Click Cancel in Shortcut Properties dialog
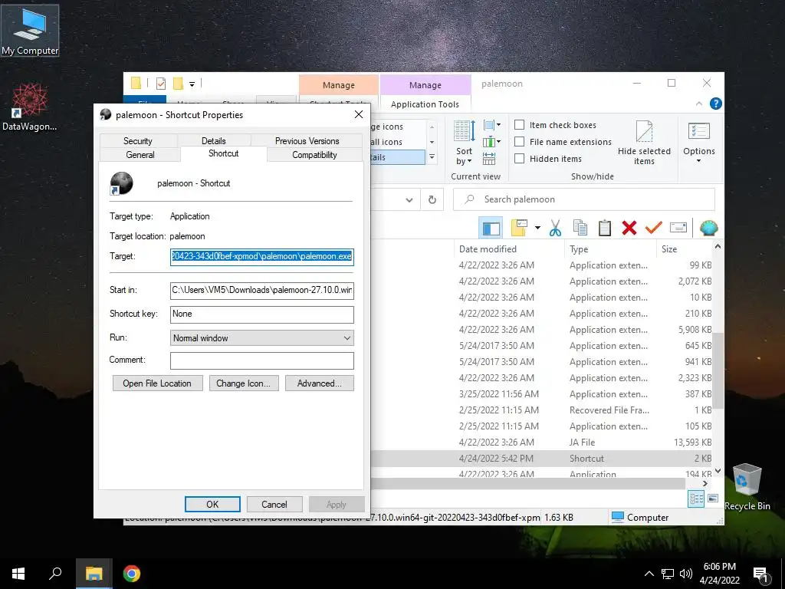The image size is (785, 589). pos(274,505)
